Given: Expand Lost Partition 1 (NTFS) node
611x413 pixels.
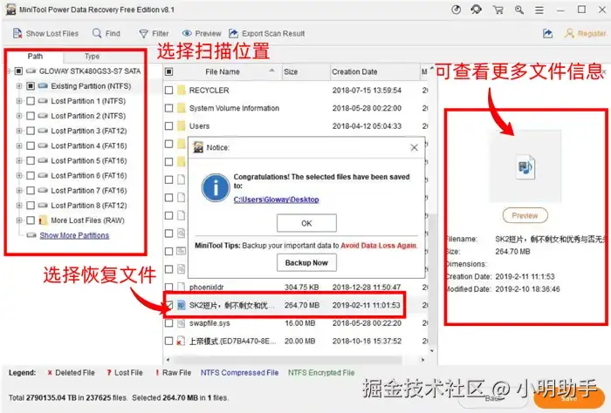Looking at the screenshot, I should pos(18,101).
